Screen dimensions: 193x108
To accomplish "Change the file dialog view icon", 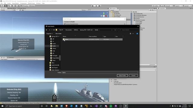I will pyautogui.click(x=131, y=34).
